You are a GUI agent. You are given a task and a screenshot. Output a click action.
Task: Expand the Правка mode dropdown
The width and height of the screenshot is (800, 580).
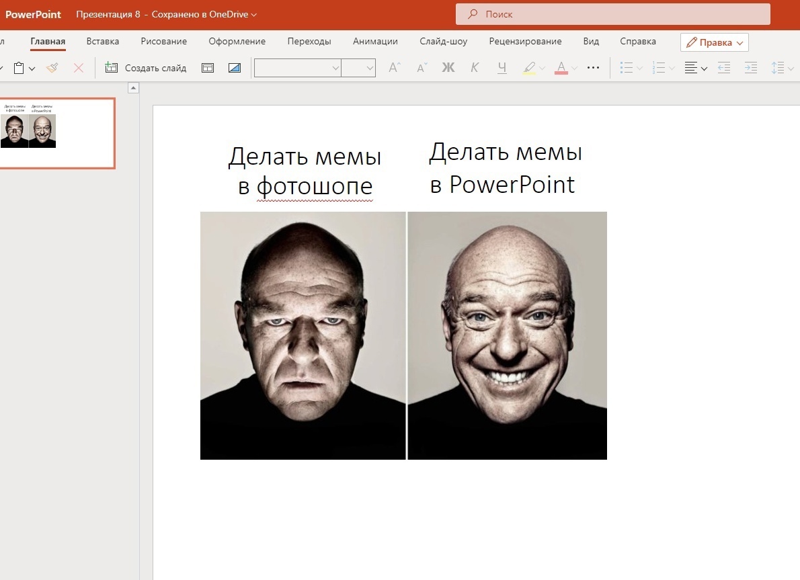(x=715, y=42)
